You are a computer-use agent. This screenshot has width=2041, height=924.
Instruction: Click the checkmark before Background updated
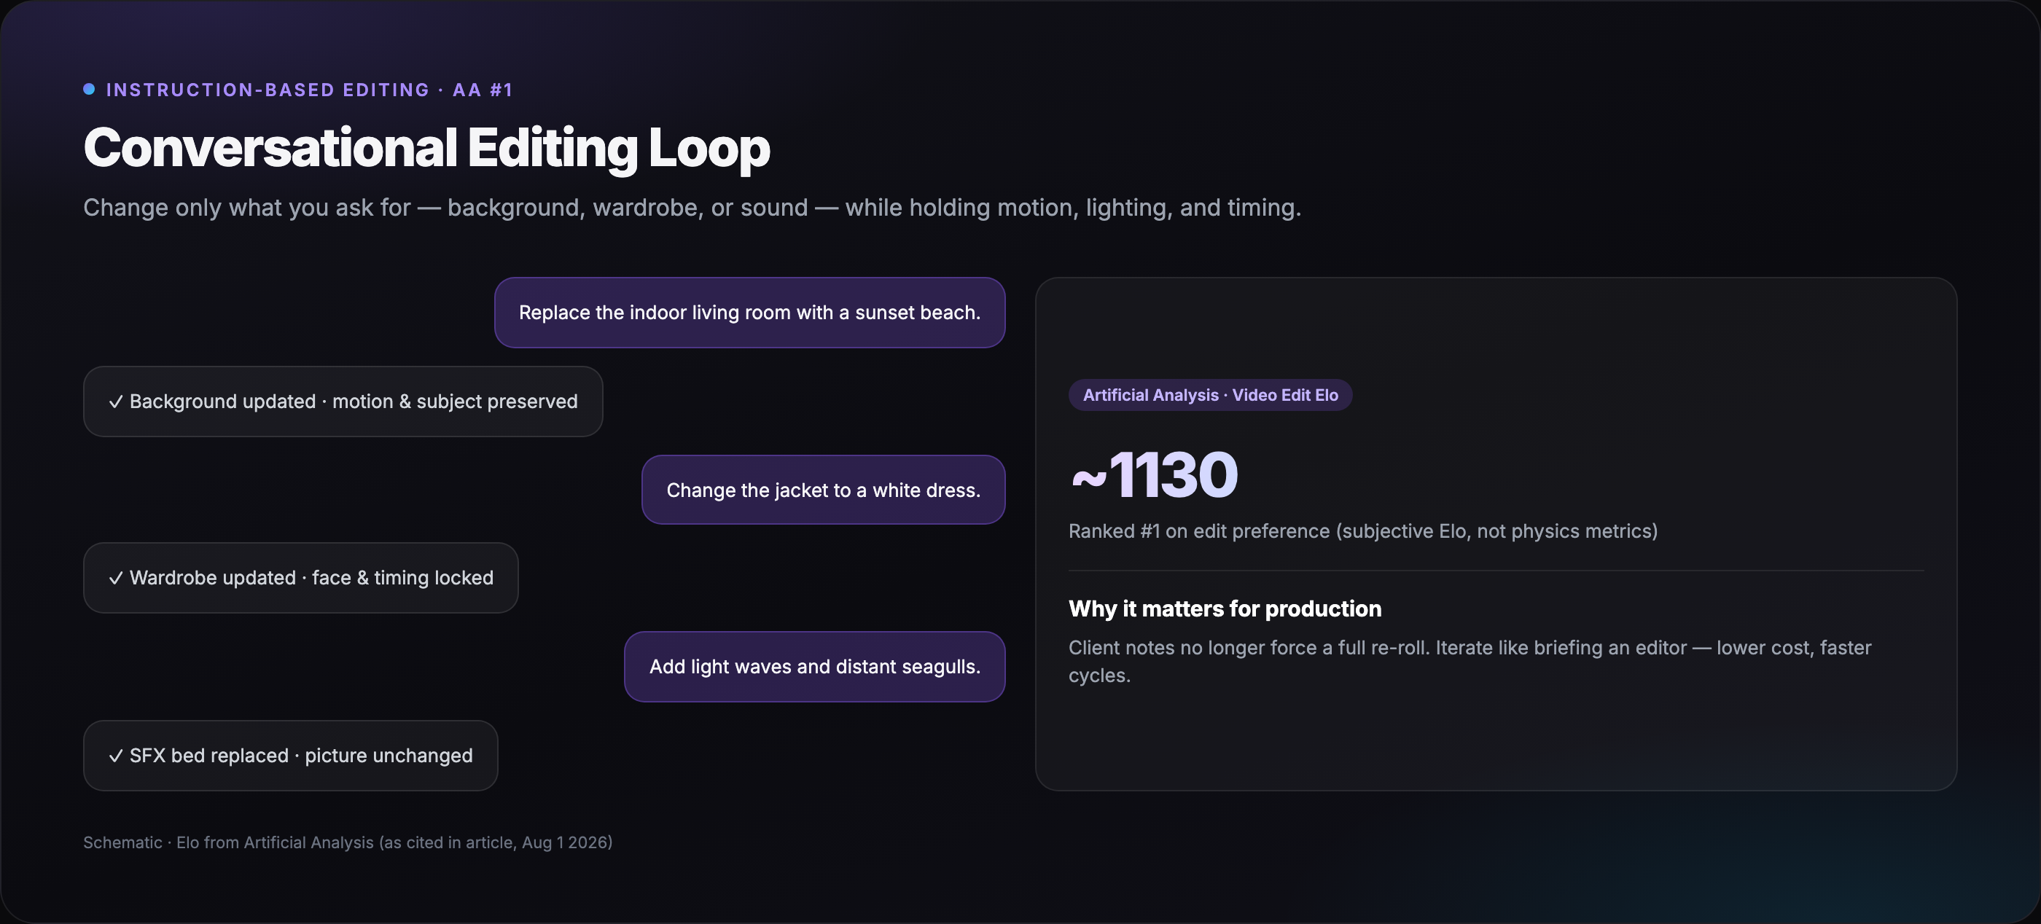pyautogui.click(x=116, y=402)
